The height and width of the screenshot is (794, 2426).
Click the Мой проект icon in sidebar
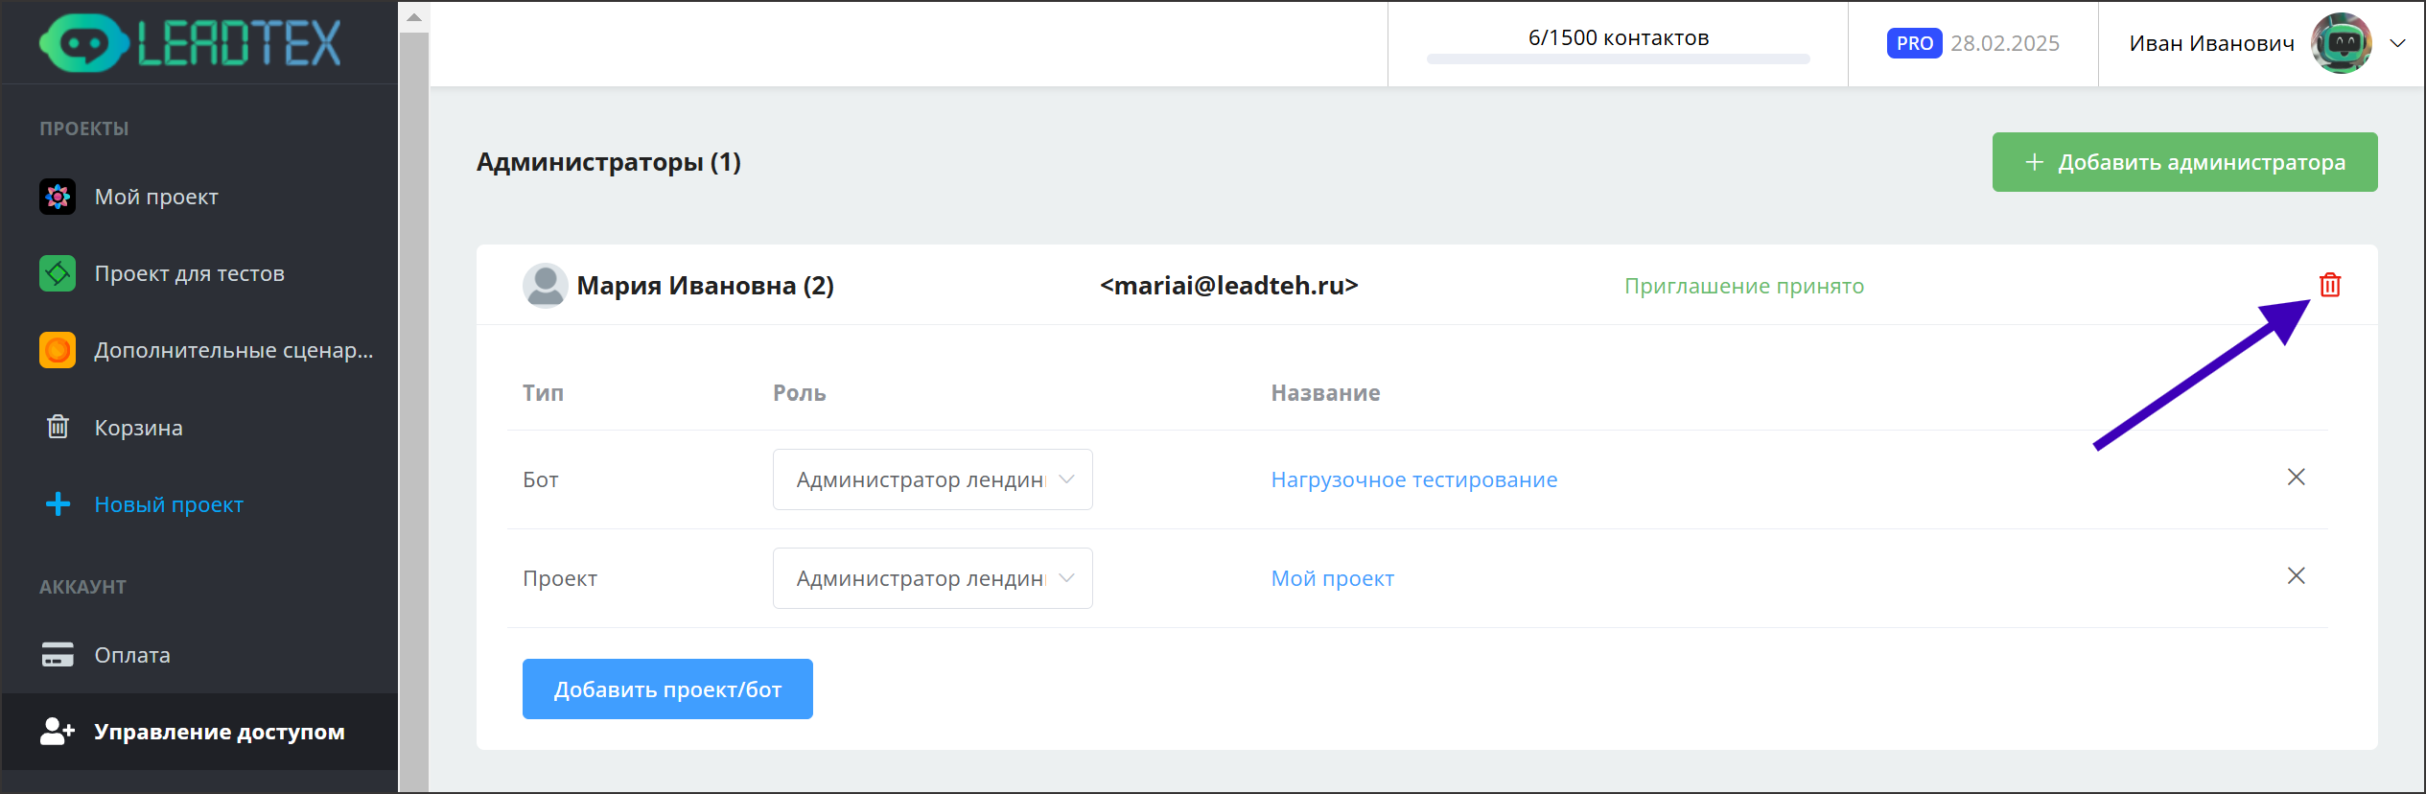58,197
